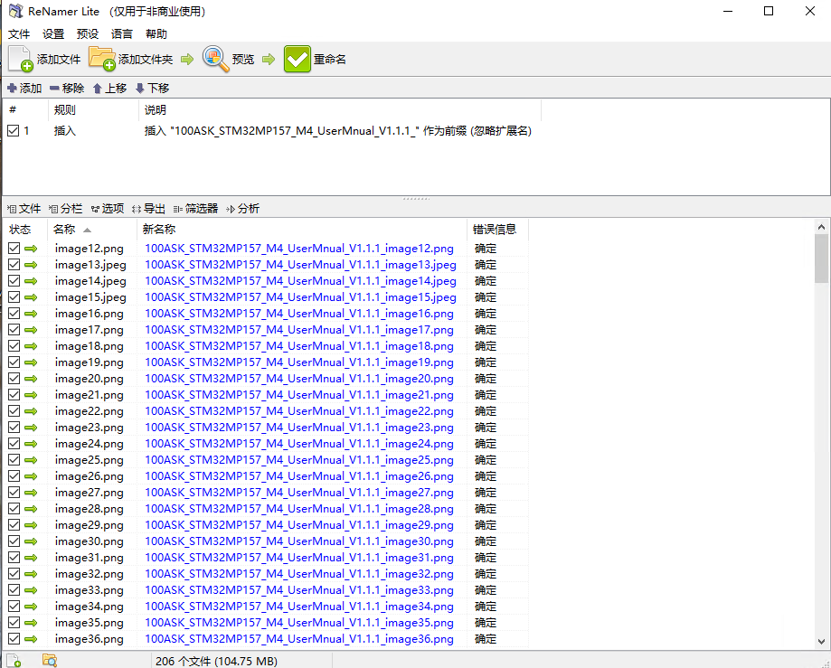Select file name image14.jpeg

point(90,281)
